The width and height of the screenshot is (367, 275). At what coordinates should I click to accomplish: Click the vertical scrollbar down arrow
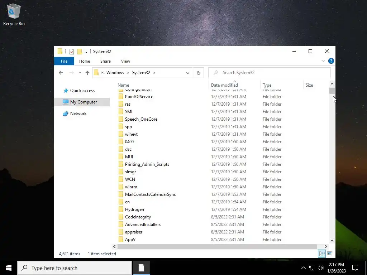click(332, 241)
